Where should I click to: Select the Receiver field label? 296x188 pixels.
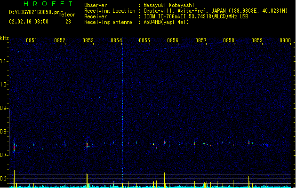click(x=96, y=16)
